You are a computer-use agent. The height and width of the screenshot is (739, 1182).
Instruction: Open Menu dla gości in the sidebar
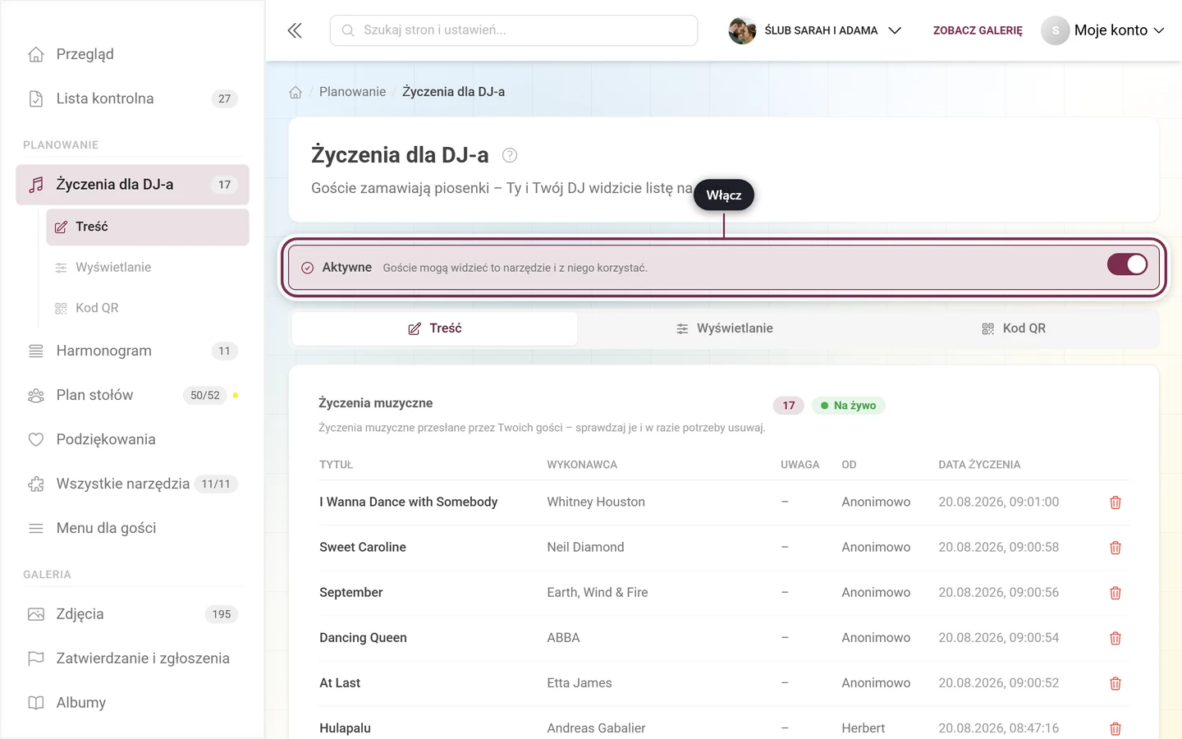pos(132,528)
